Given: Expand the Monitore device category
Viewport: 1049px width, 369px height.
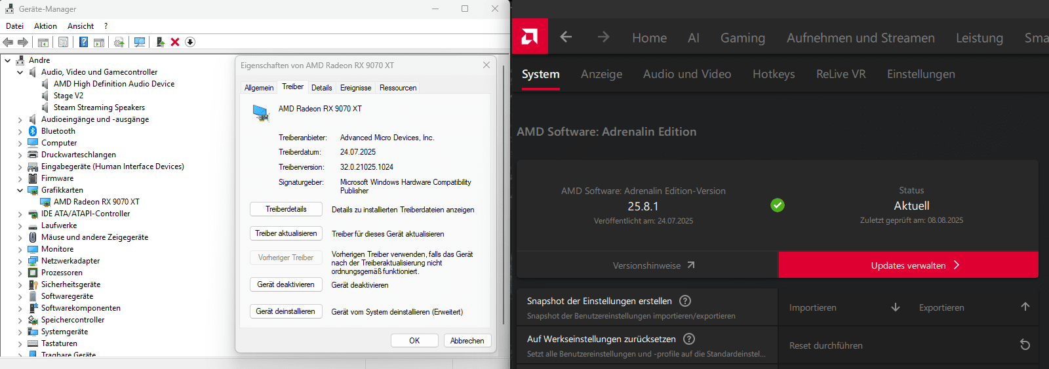Looking at the screenshot, I should [x=20, y=250].
